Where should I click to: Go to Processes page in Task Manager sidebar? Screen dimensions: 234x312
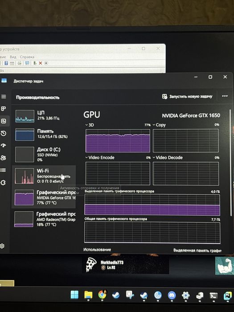tap(4, 109)
